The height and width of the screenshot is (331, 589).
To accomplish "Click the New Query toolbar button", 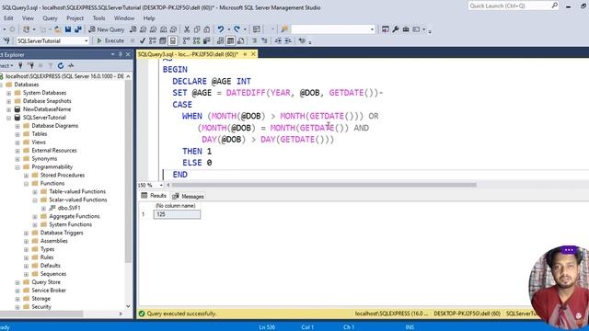I will pyautogui.click(x=107, y=29).
